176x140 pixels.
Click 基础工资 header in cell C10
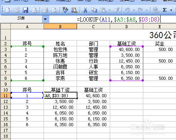[93, 90]
